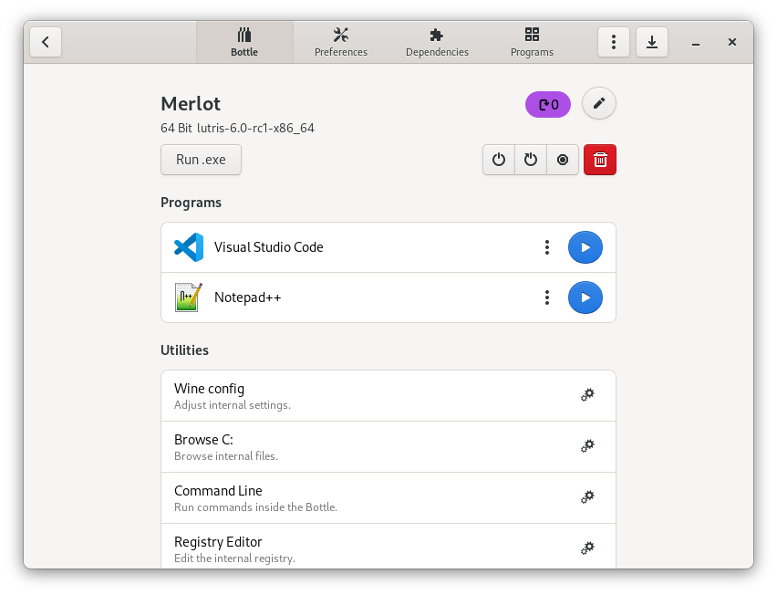The width and height of the screenshot is (777, 595).
Task: Delete the Merlot bottle via the red trash icon
Action: click(x=599, y=159)
